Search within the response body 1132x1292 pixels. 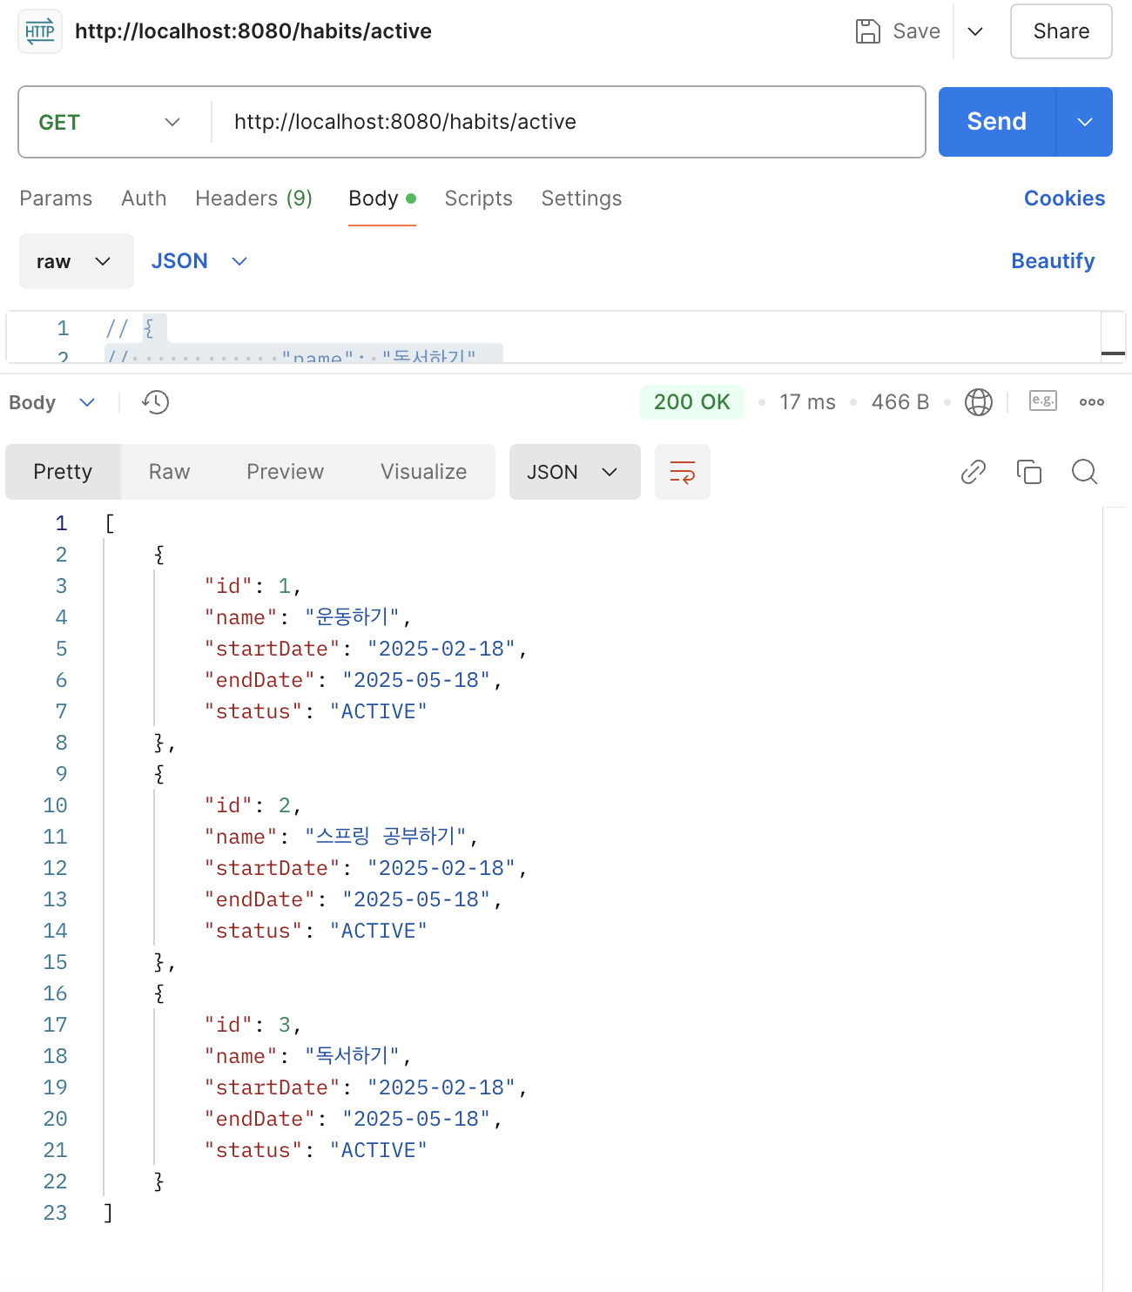(1085, 472)
